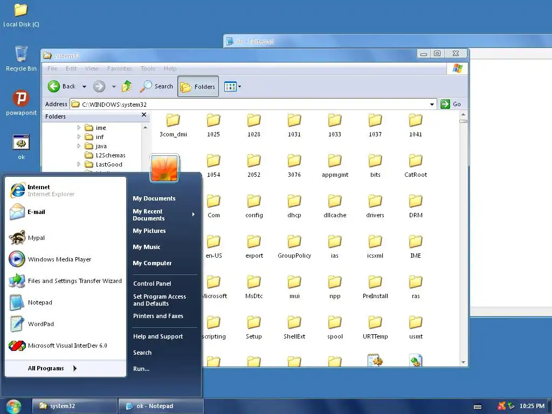Viewport: 552px width, 414px height.
Task: Open the Back history dropdown arrow
Action: (84, 87)
